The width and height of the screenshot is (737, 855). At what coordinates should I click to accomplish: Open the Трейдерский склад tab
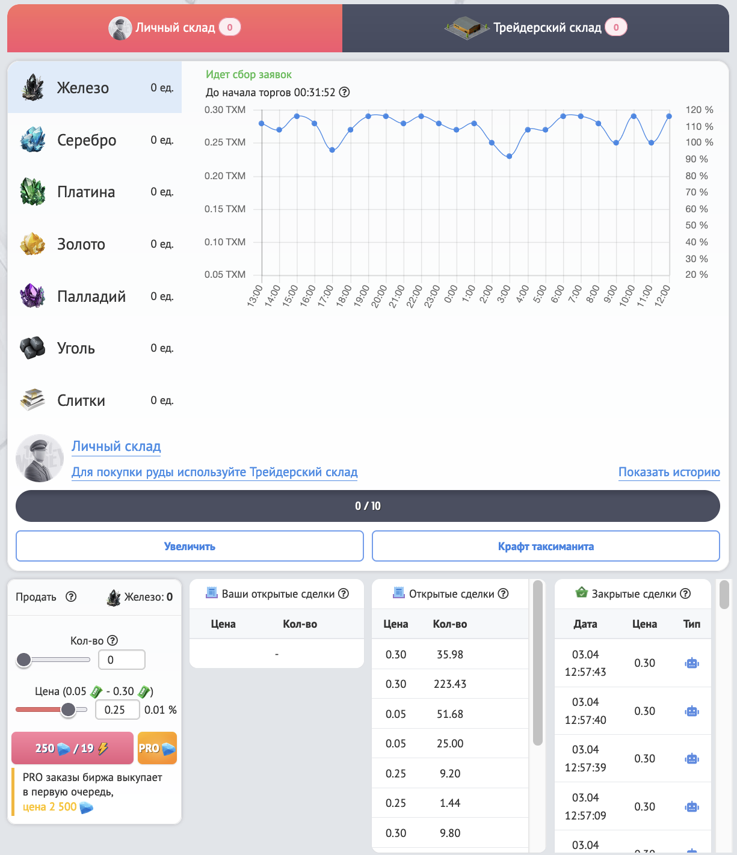coord(535,28)
